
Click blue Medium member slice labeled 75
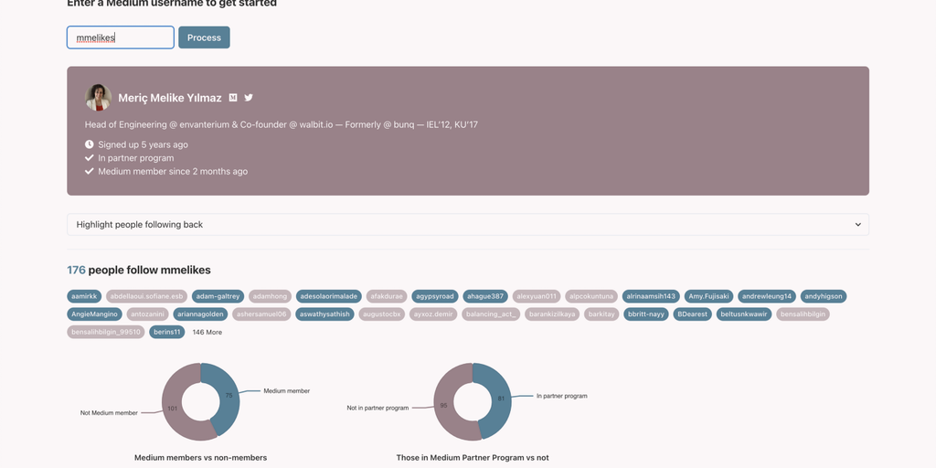(x=229, y=395)
